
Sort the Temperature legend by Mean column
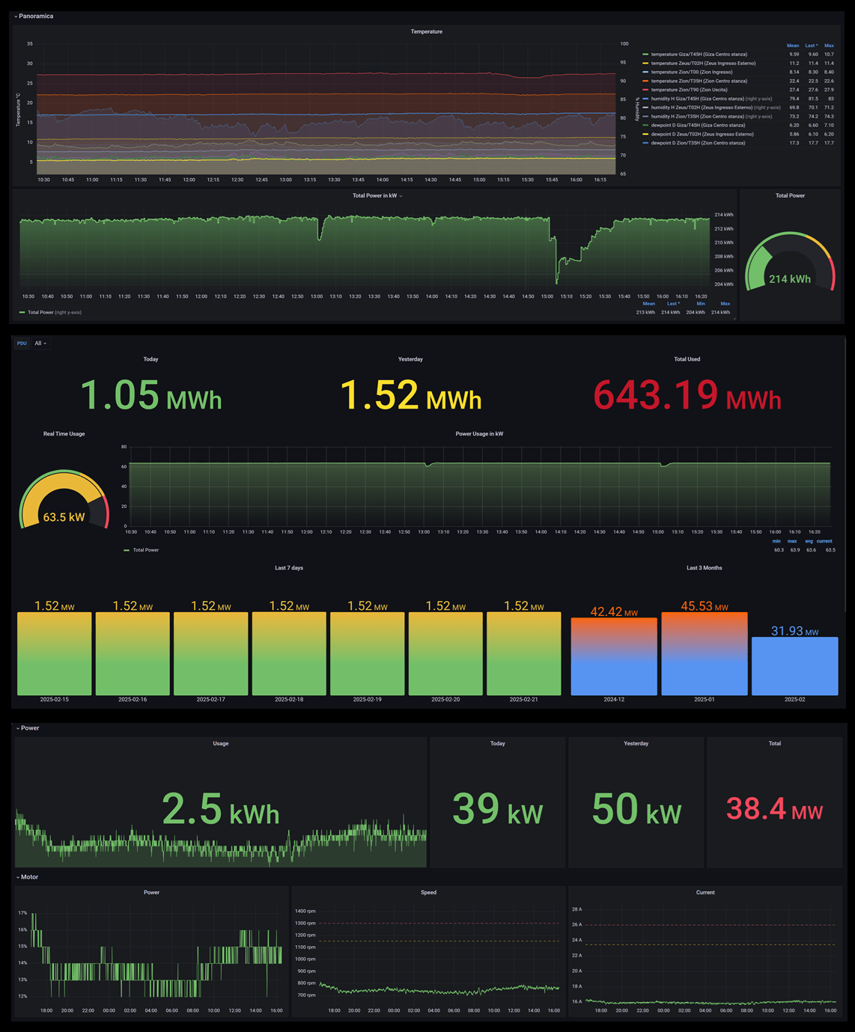coord(793,46)
